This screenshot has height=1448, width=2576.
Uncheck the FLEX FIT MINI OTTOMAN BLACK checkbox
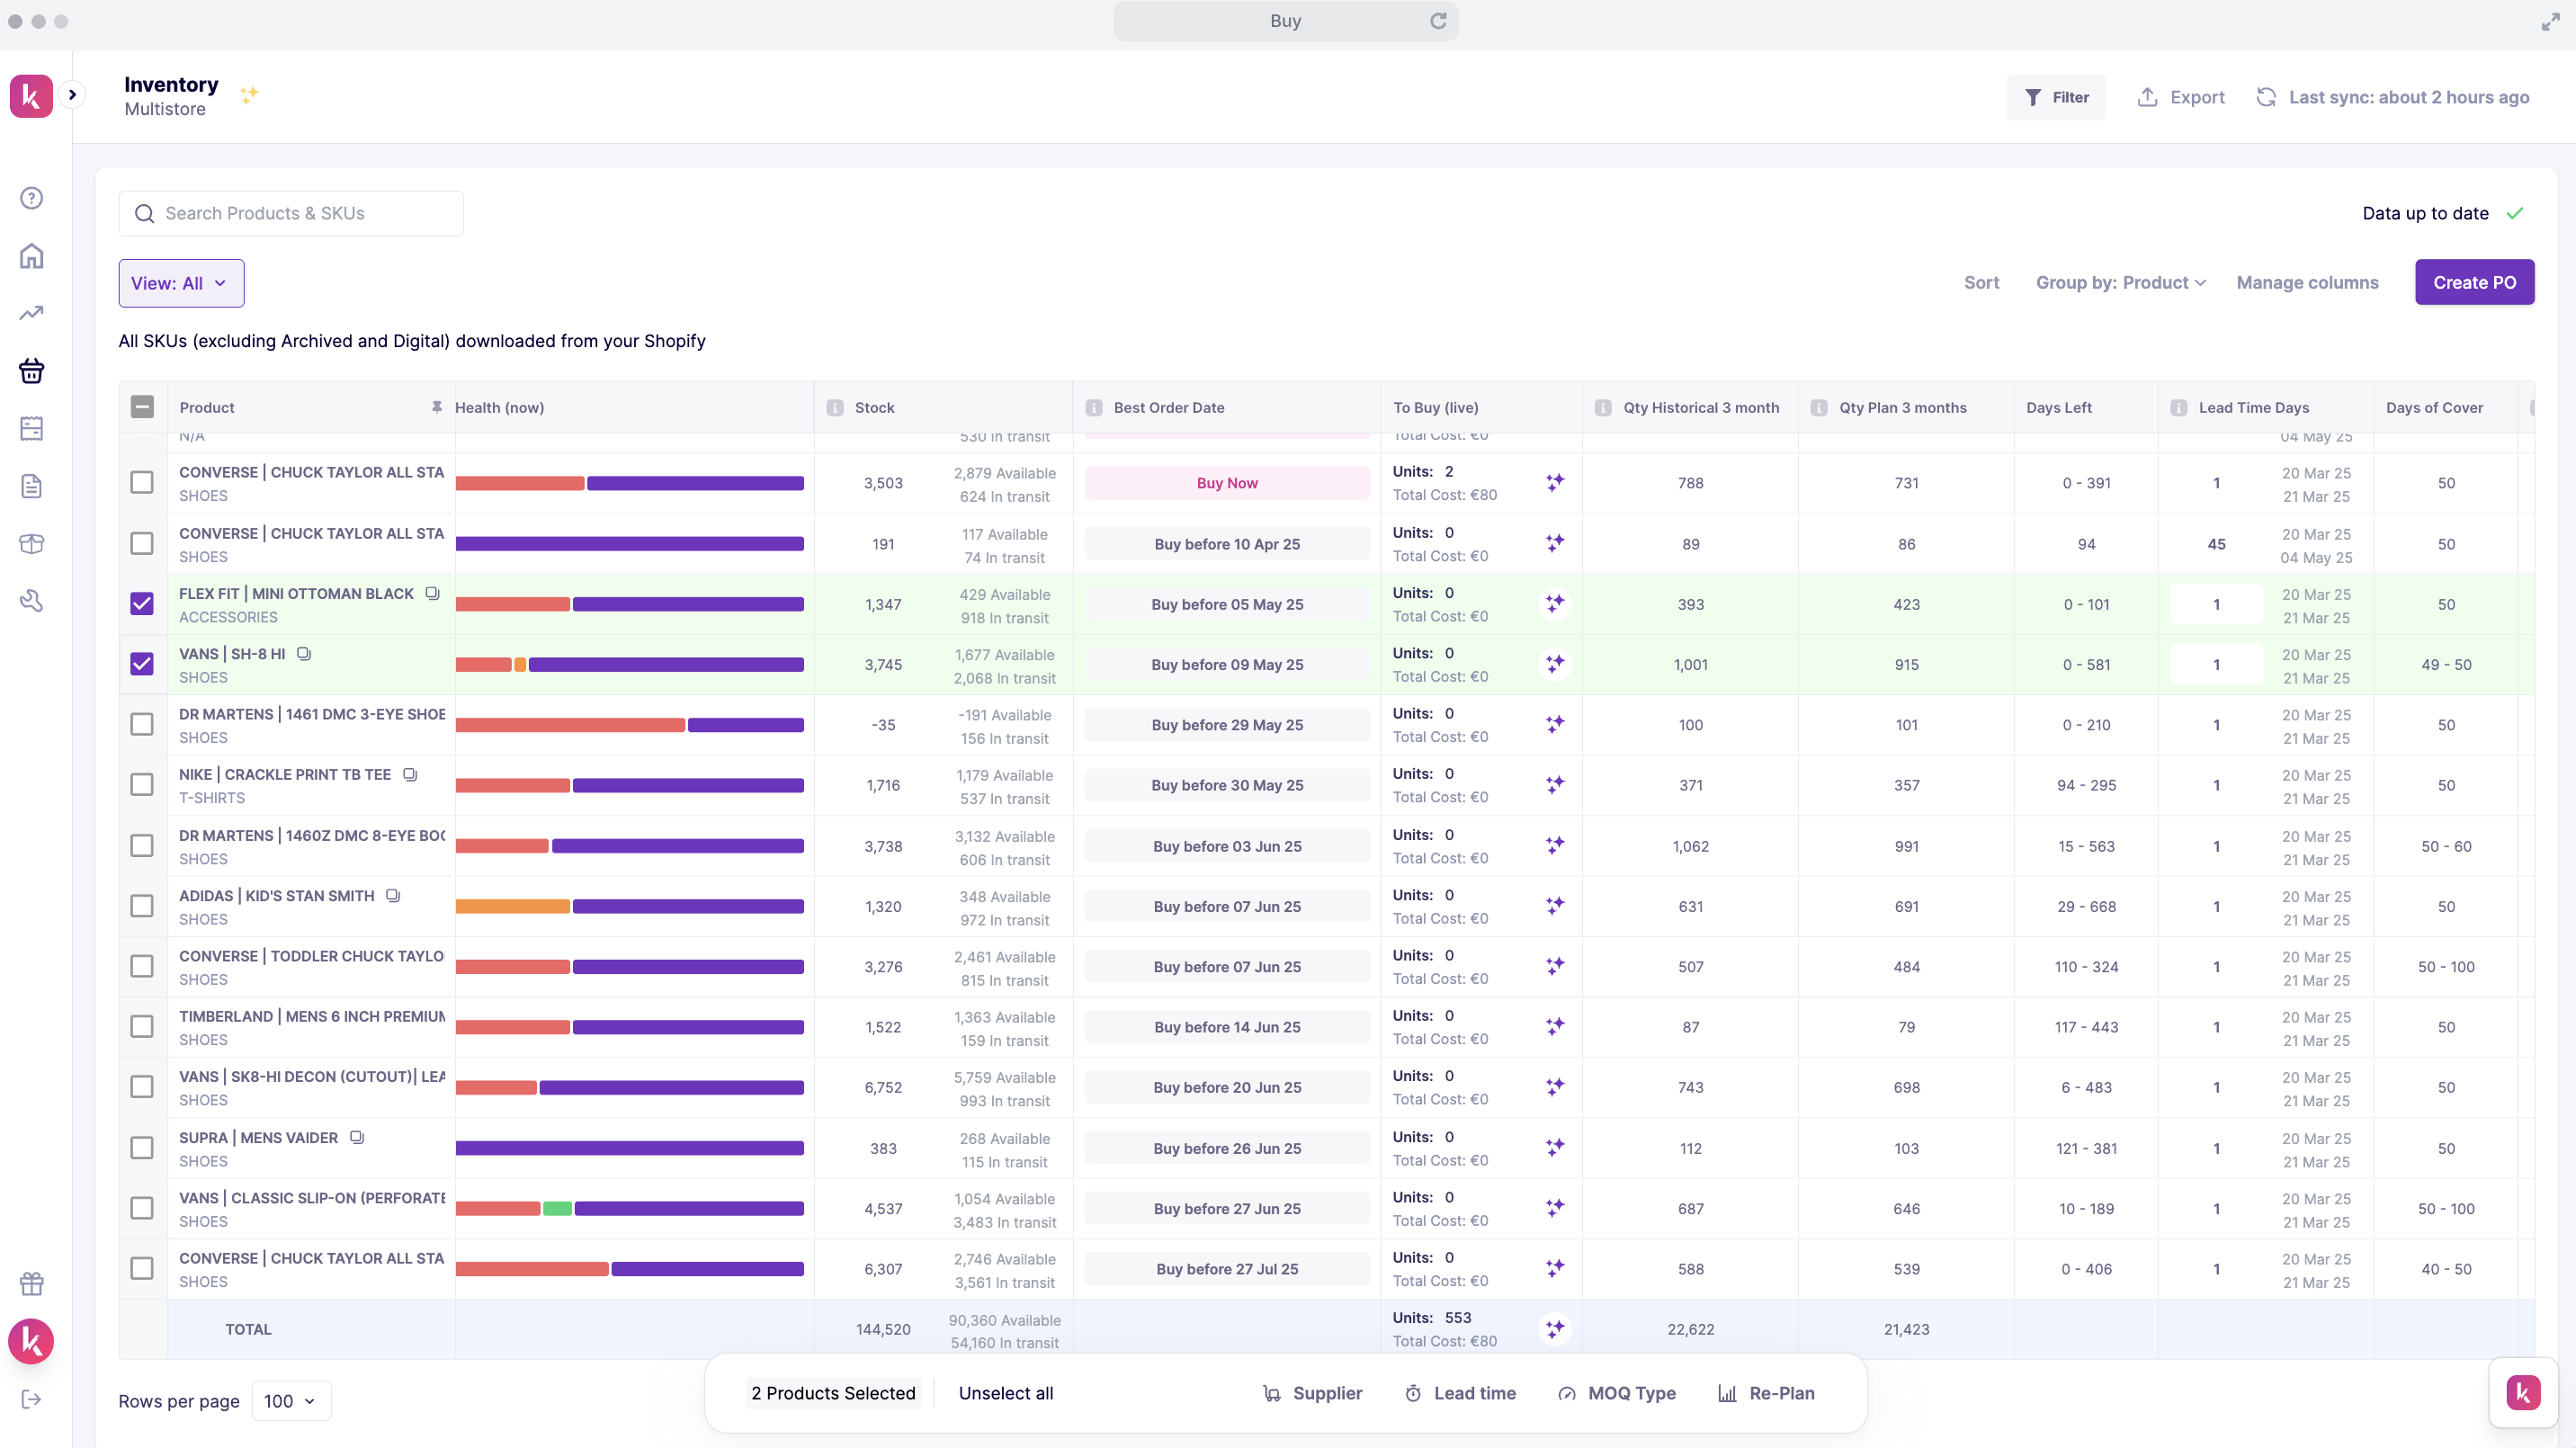pyautogui.click(x=142, y=604)
